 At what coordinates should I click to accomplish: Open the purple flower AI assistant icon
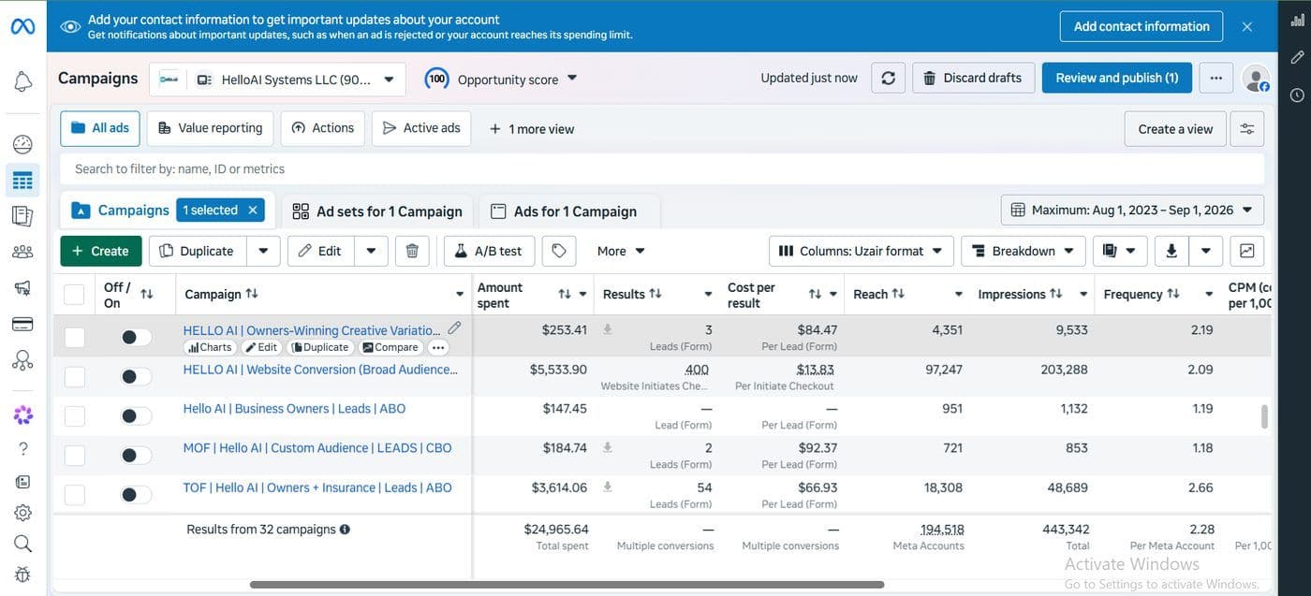click(22, 414)
